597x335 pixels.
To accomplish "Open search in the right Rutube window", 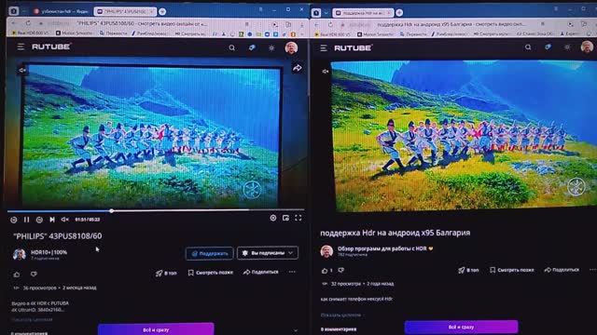I will 528,47.
